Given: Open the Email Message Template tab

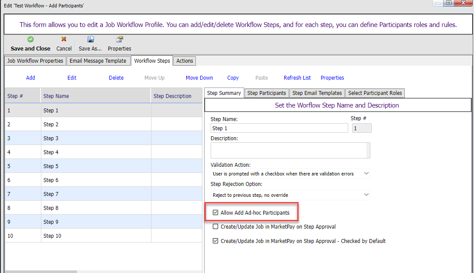Looking at the screenshot, I should click(x=98, y=61).
